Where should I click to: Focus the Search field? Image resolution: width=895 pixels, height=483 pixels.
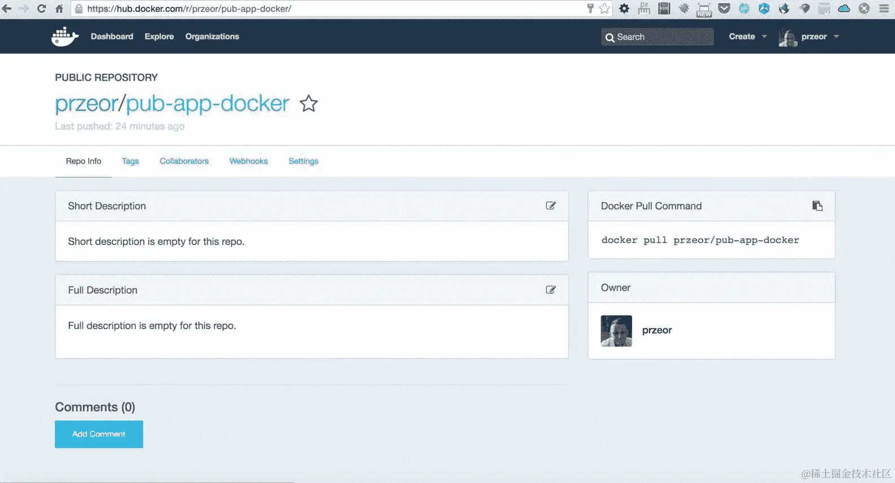click(657, 37)
